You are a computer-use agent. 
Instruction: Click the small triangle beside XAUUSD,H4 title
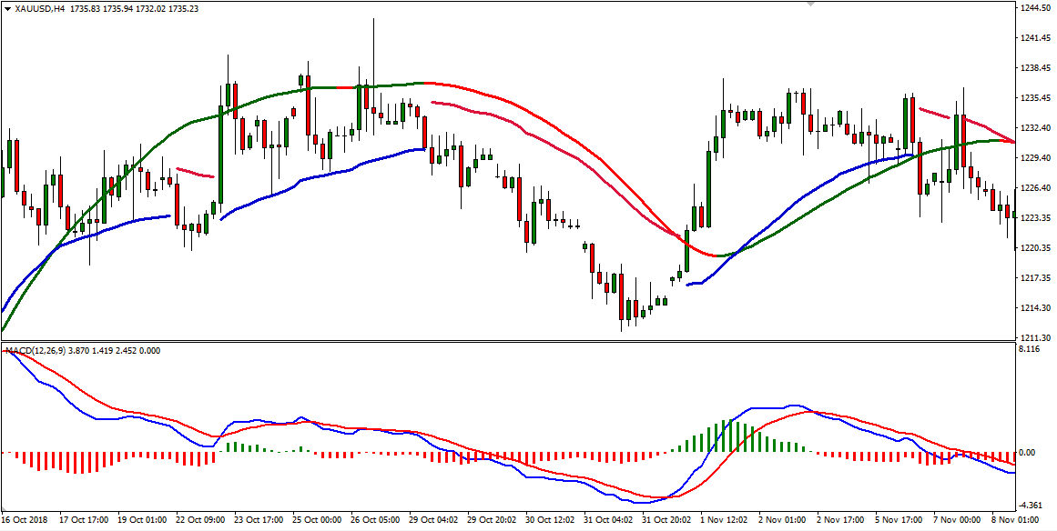pyautogui.click(x=6, y=8)
